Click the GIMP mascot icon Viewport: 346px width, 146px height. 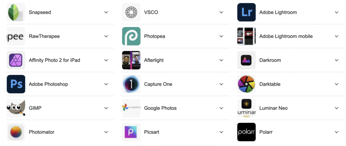click(x=16, y=108)
